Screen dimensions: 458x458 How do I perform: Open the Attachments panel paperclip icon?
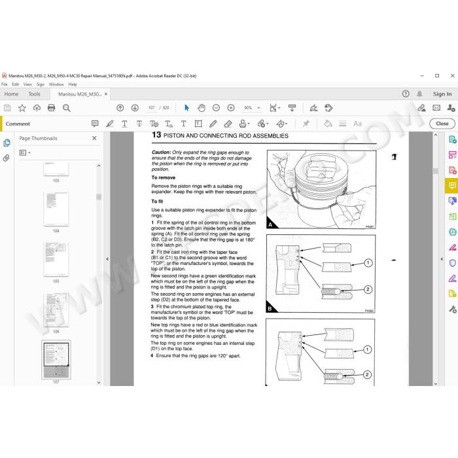point(7,158)
